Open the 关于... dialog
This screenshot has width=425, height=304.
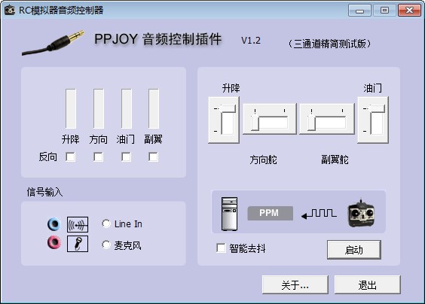tap(295, 284)
